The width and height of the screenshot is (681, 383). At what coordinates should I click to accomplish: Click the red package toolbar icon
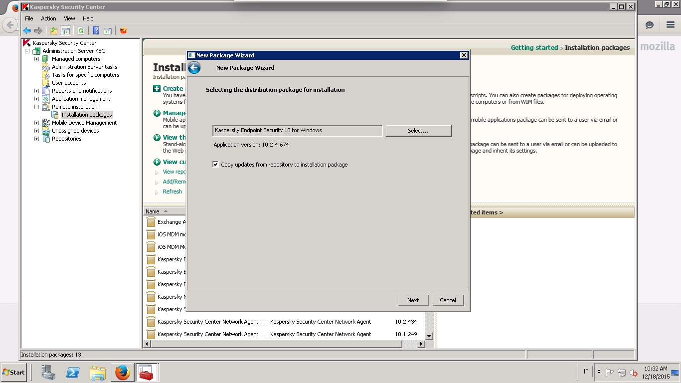[x=123, y=30]
